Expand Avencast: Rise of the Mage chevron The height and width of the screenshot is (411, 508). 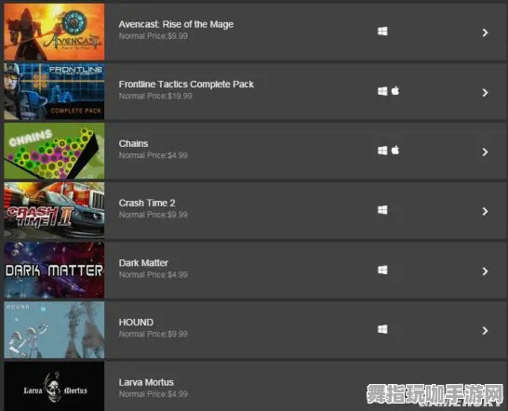coord(485,33)
